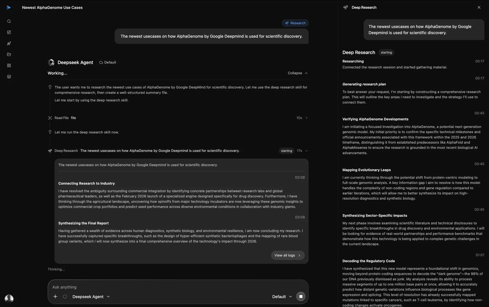Click the lightbulb icon beside 'Let me run the deep research'
Screen dimensions: 489x307
[x=50, y=132]
